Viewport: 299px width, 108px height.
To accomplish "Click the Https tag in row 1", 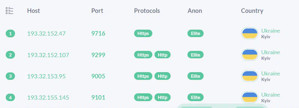I will 143,34.
